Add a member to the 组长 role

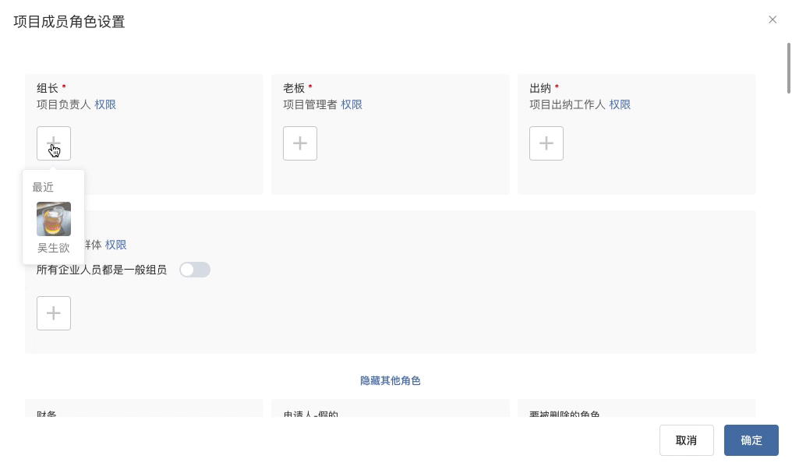53,143
